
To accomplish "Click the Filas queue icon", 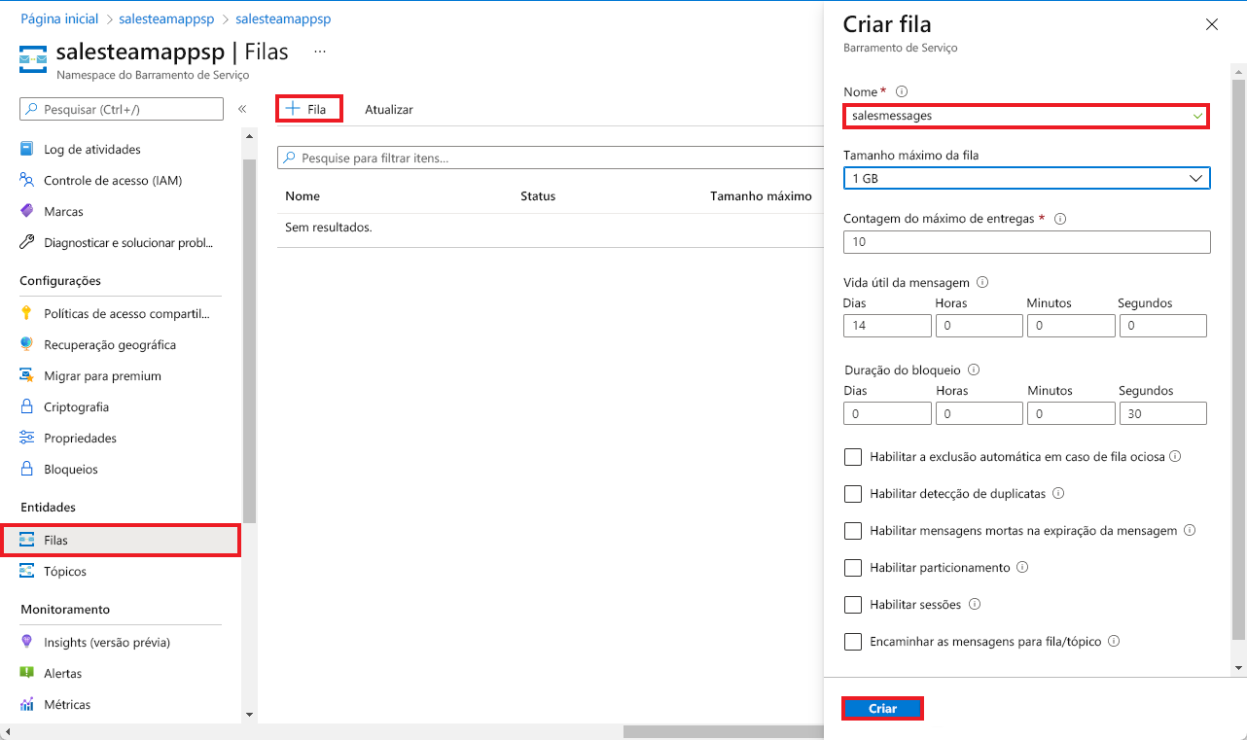I will (27, 540).
